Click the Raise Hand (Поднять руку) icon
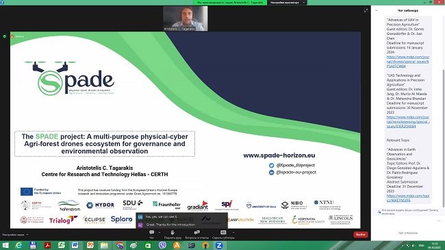The height and width of the screenshot is (250, 445). (173, 232)
